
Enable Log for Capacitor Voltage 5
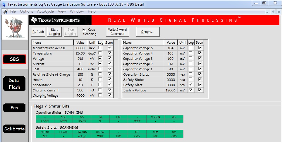click(190, 48)
